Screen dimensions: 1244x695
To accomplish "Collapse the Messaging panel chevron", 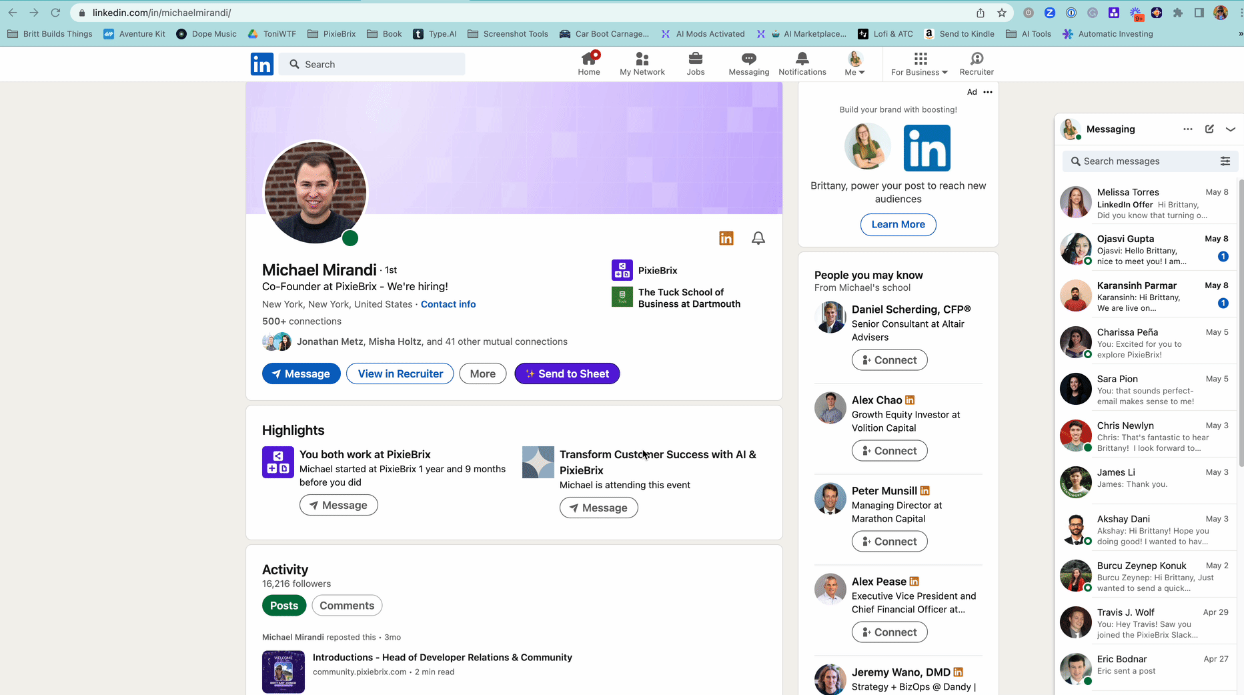I will pyautogui.click(x=1231, y=129).
